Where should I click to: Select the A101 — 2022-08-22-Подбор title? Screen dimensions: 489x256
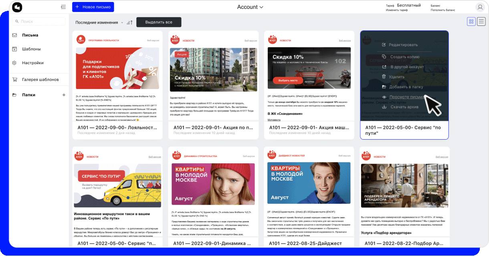(x=403, y=243)
